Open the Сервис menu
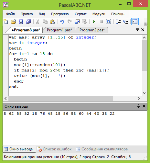Screen dimensions: 150x163 (x=80, y=14)
